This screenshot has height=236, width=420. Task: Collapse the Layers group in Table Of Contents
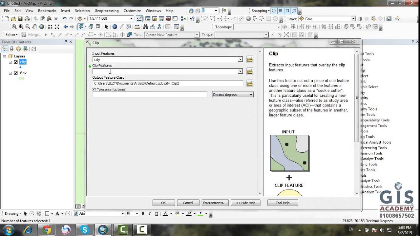click(x=5, y=56)
